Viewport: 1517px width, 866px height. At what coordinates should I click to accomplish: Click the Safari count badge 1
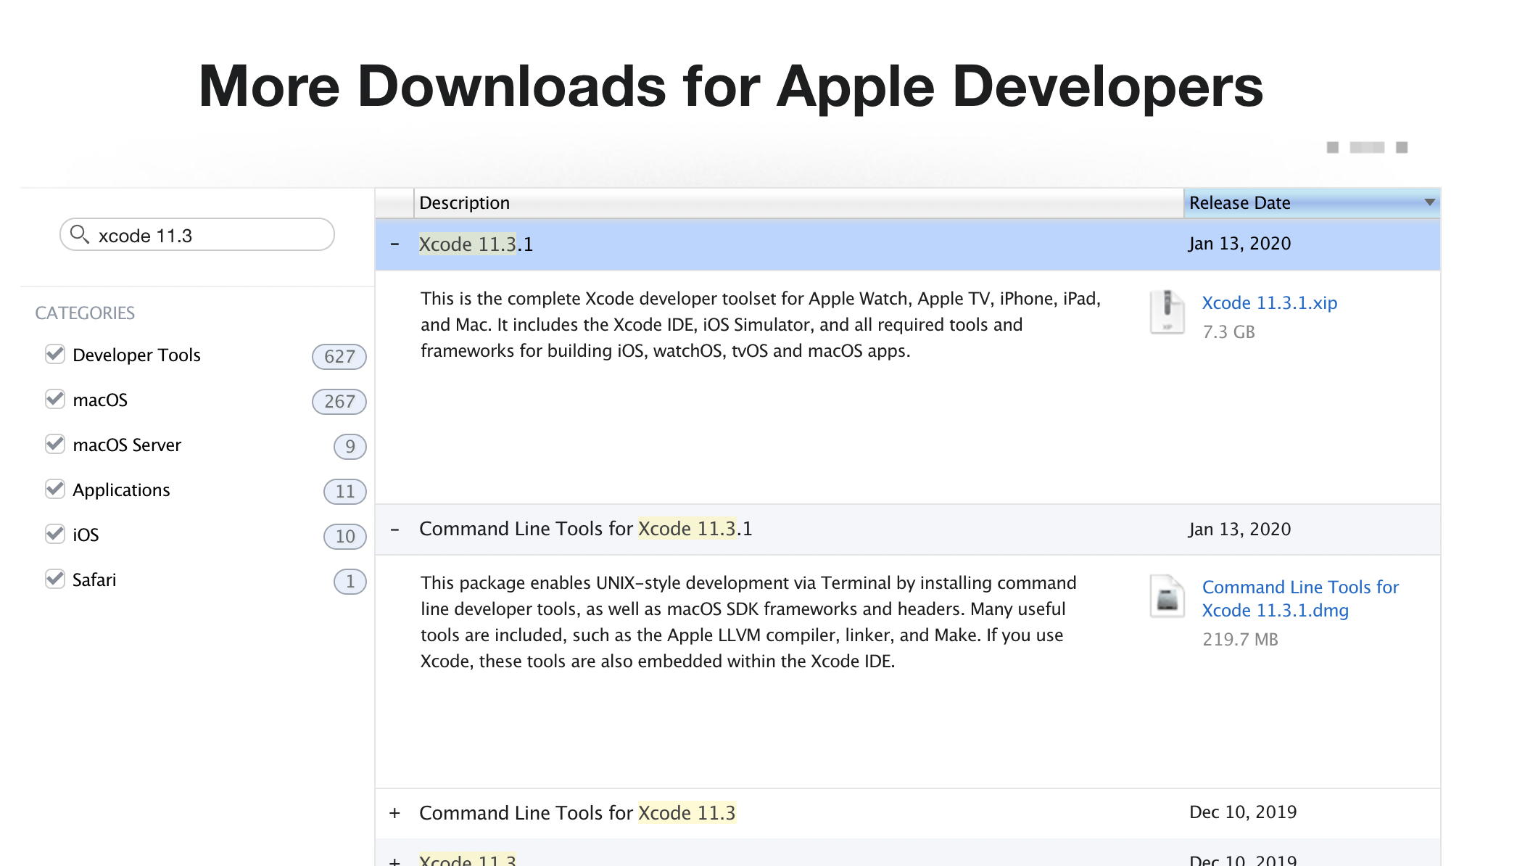coord(350,581)
